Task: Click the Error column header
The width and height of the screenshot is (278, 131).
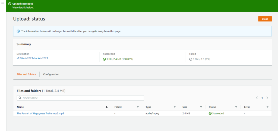Action: (x=247, y=107)
